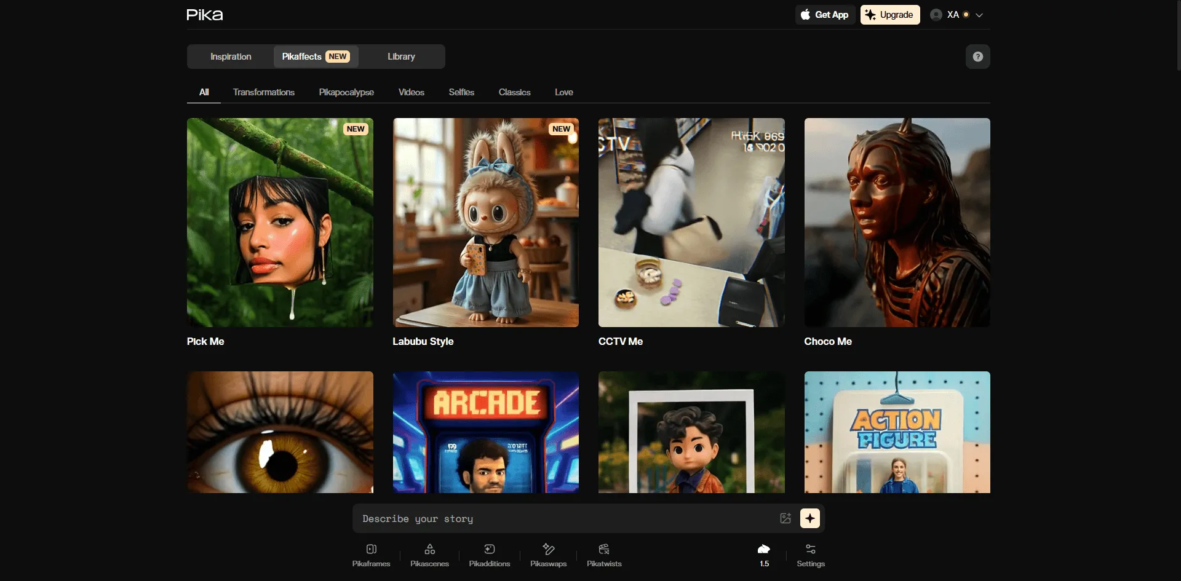The height and width of the screenshot is (581, 1181).
Task: Open the Pikaframes tool
Action: (371, 555)
